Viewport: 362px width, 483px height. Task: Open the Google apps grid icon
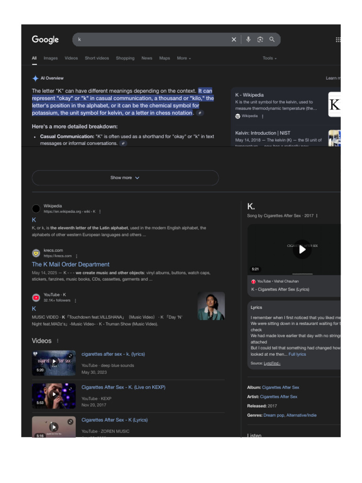(x=338, y=40)
